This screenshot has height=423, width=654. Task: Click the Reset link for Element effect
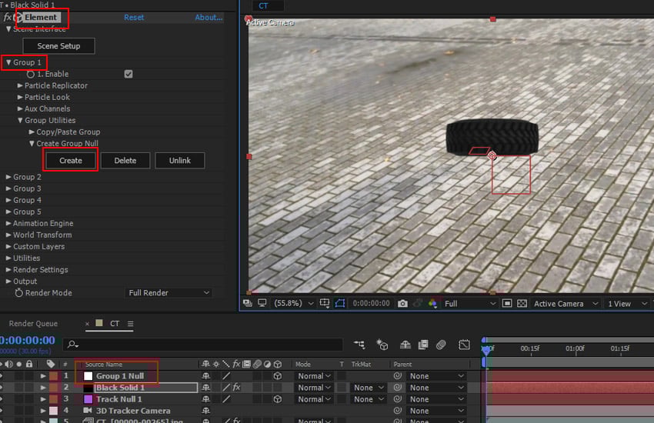(x=134, y=17)
